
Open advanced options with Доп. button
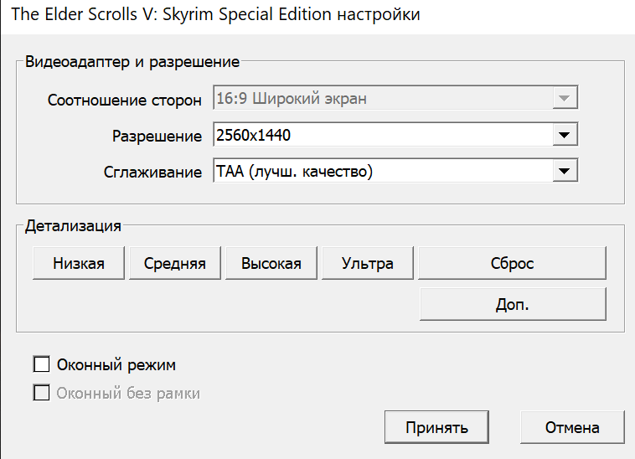click(x=512, y=305)
